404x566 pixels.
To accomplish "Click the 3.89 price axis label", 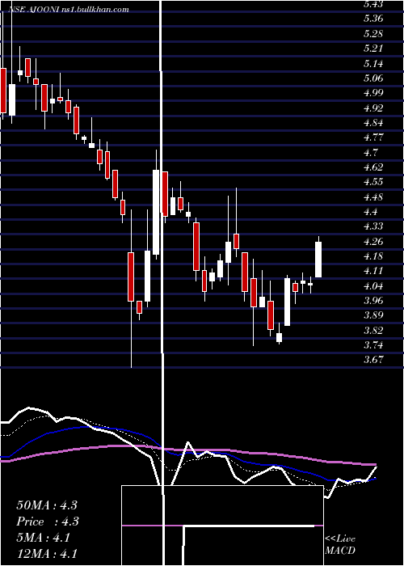I will coord(373,315).
